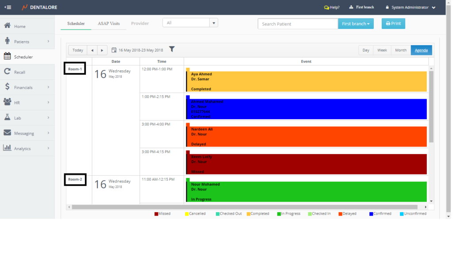
Task: Click the Search Patient field
Action: pyautogui.click(x=298, y=24)
